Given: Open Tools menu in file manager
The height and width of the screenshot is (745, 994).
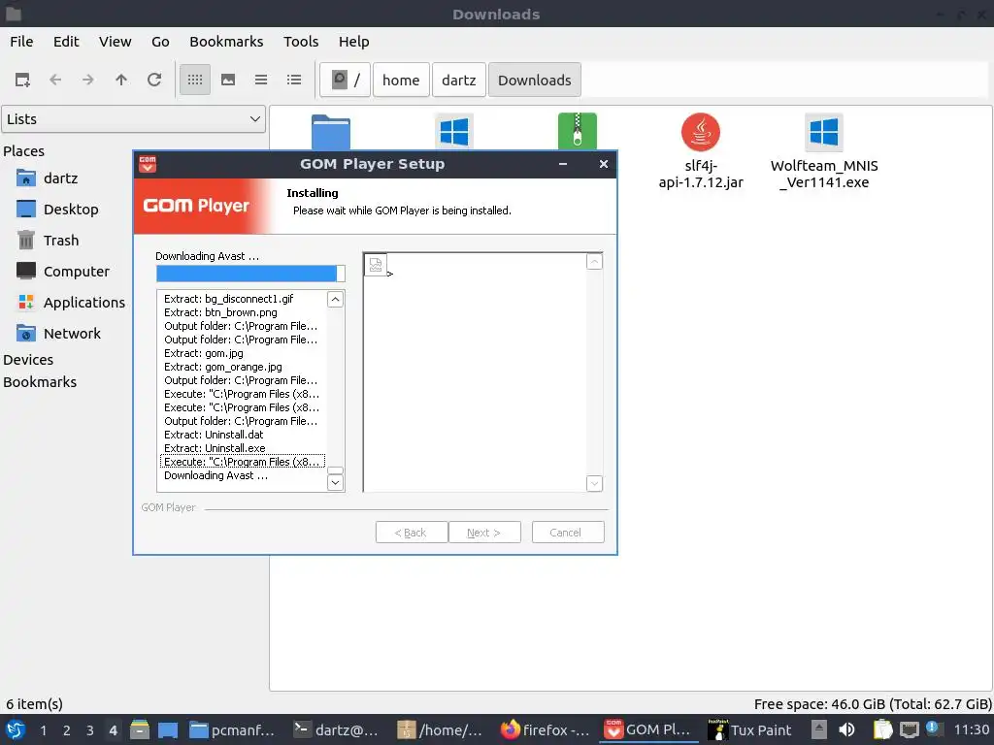Looking at the screenshot, I should pyautogui.click(x=301, y=42).
